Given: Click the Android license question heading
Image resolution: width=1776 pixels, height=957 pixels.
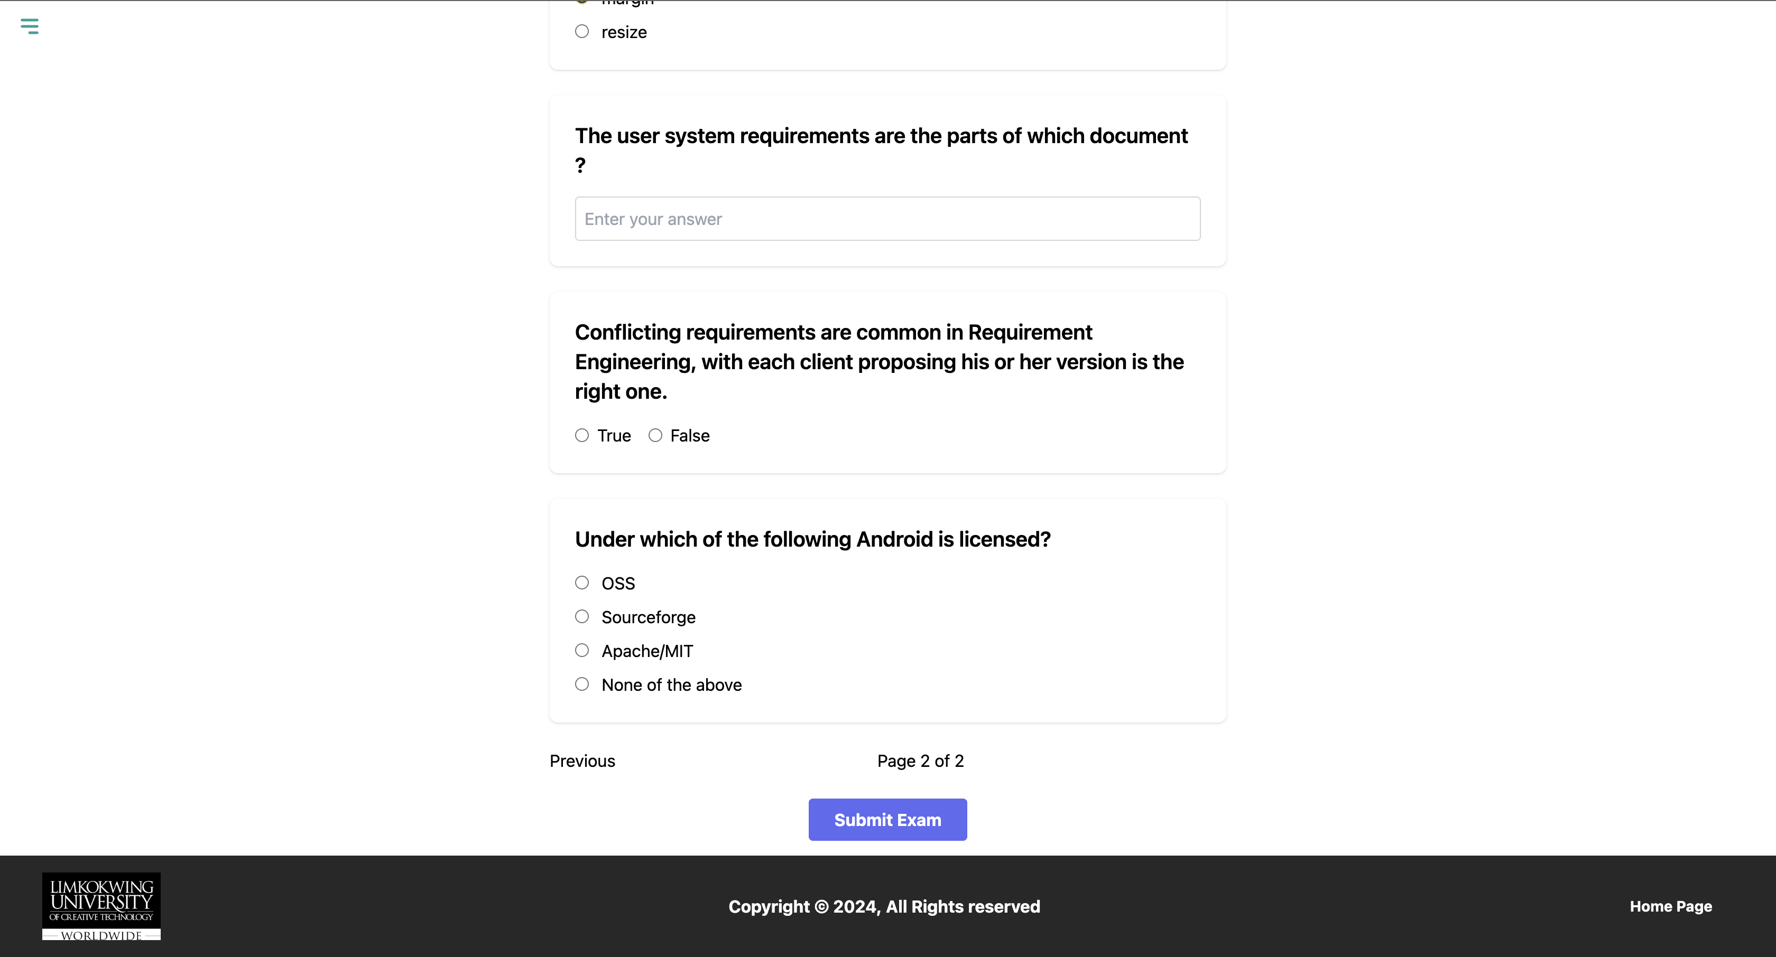Looking at the screenshot, I should pos(812,539).
